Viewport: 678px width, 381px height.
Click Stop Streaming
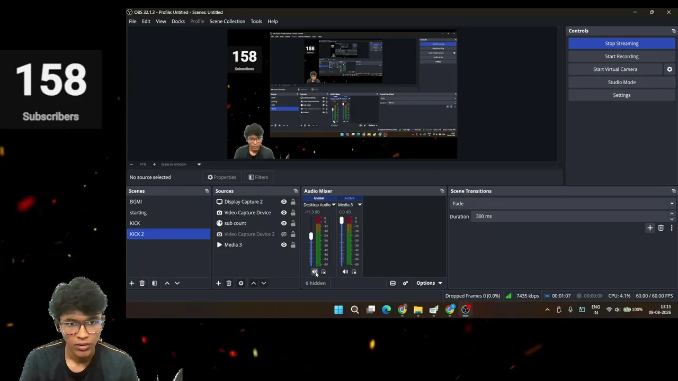click(622, 43)
